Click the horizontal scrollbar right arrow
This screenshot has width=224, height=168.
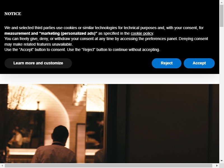[x=217, y=165]
